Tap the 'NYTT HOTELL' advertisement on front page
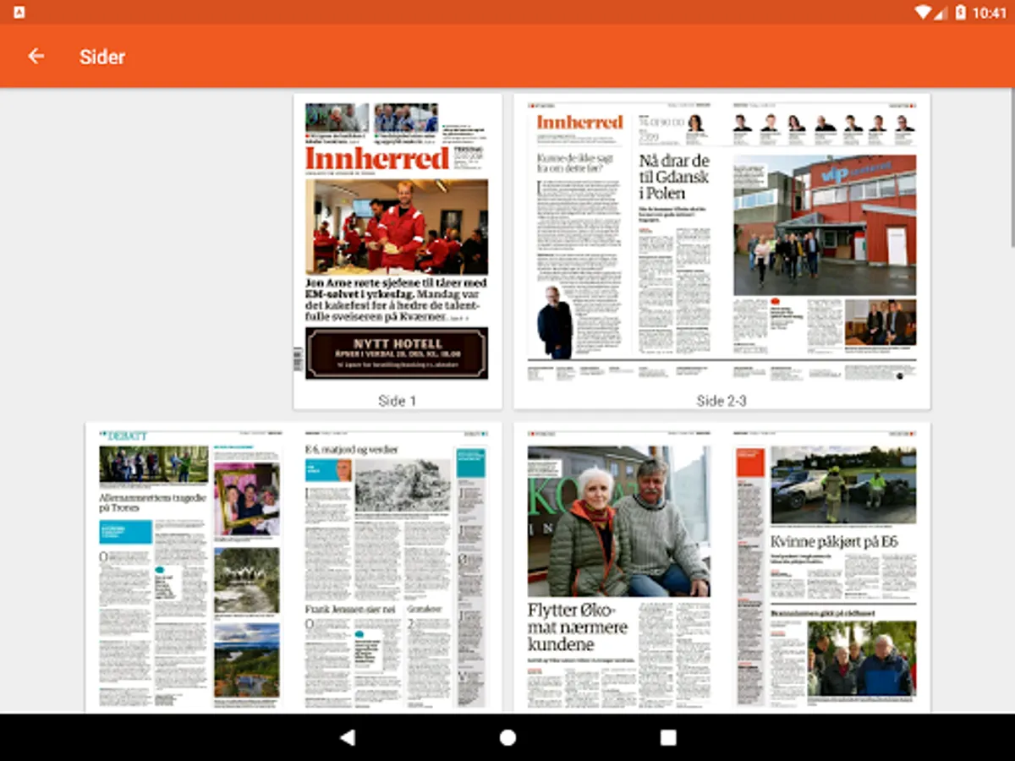This screenshot has height=761, width=1015. click(397, 353)
